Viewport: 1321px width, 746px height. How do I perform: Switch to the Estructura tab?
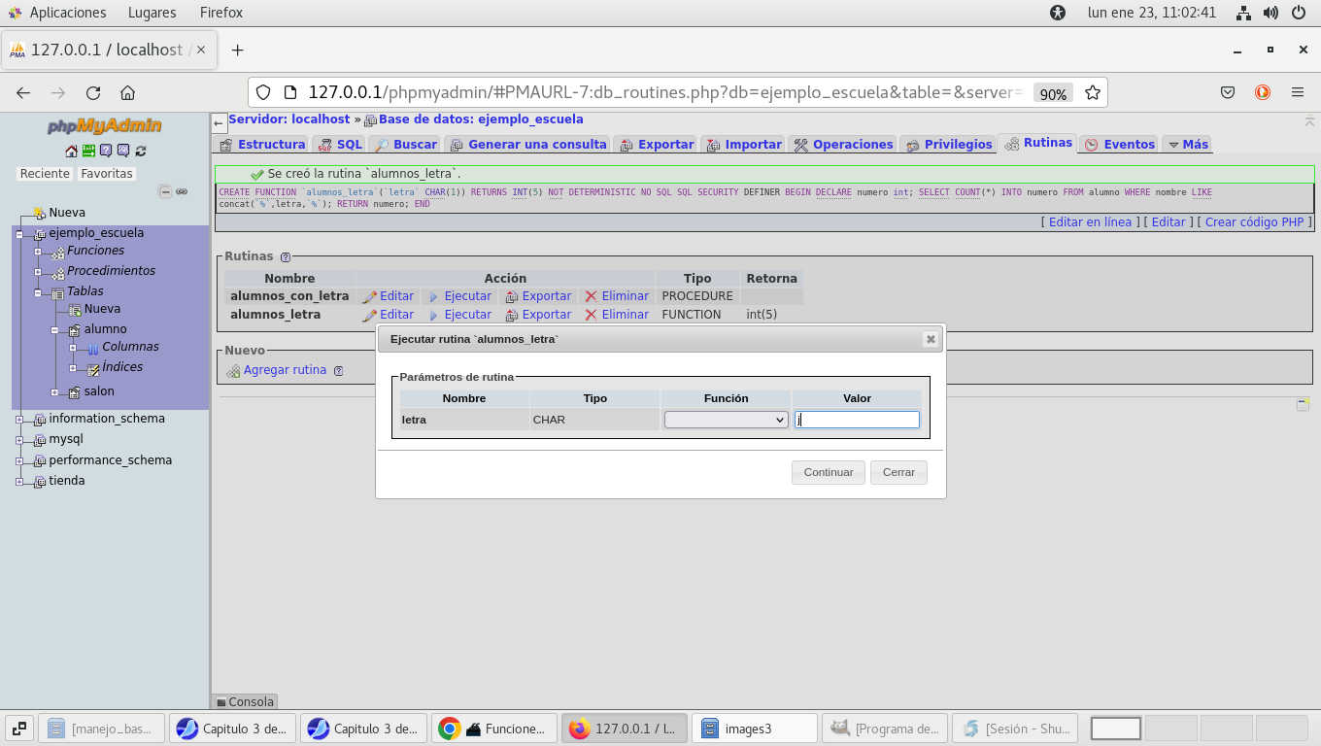pos(261,144)
